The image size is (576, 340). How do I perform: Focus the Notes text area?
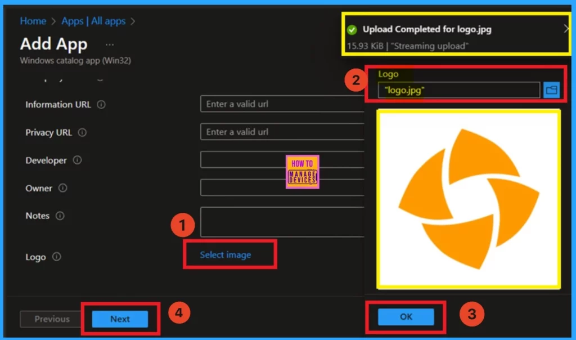point(282,222)
